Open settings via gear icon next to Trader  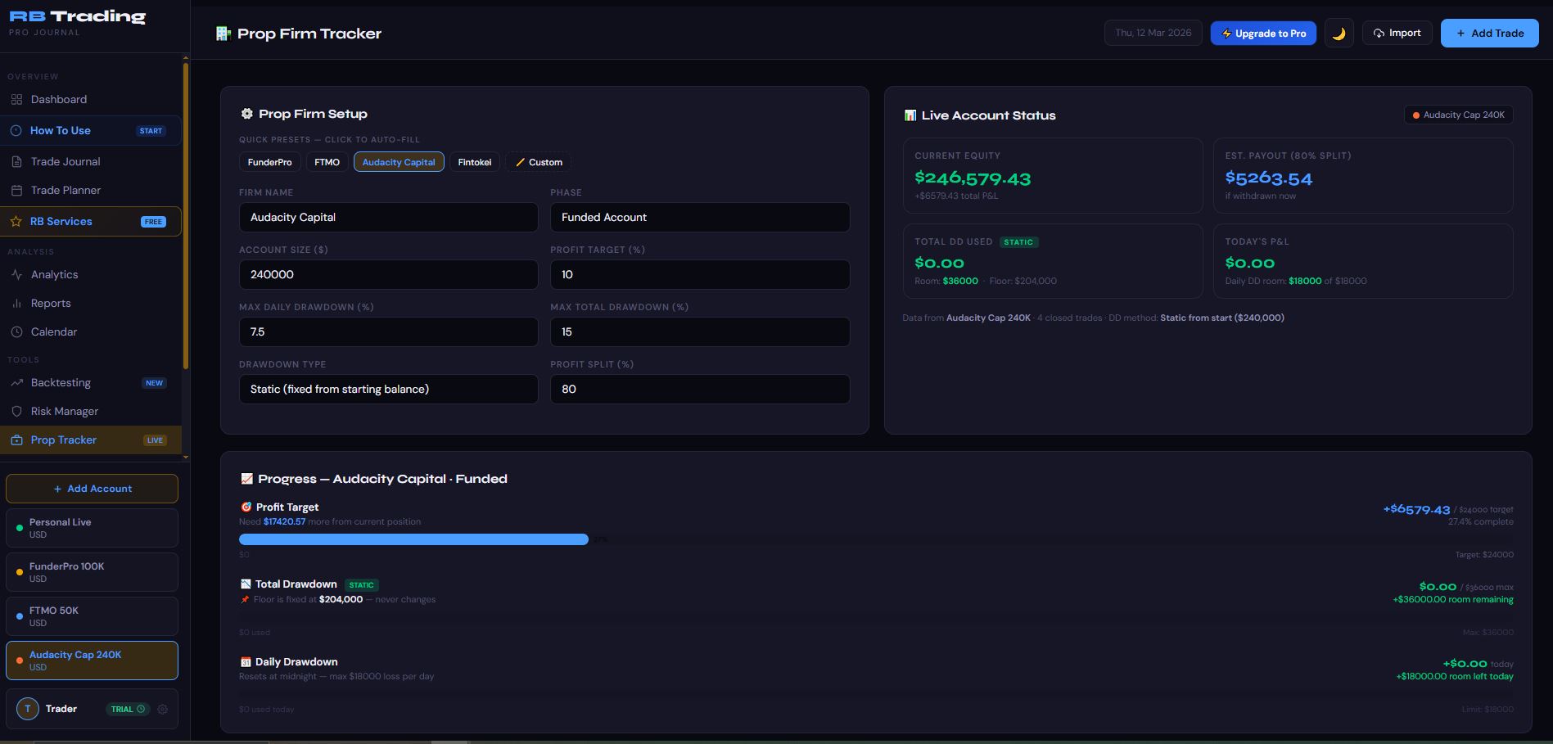pyautogui.click(x=162, y=709)
